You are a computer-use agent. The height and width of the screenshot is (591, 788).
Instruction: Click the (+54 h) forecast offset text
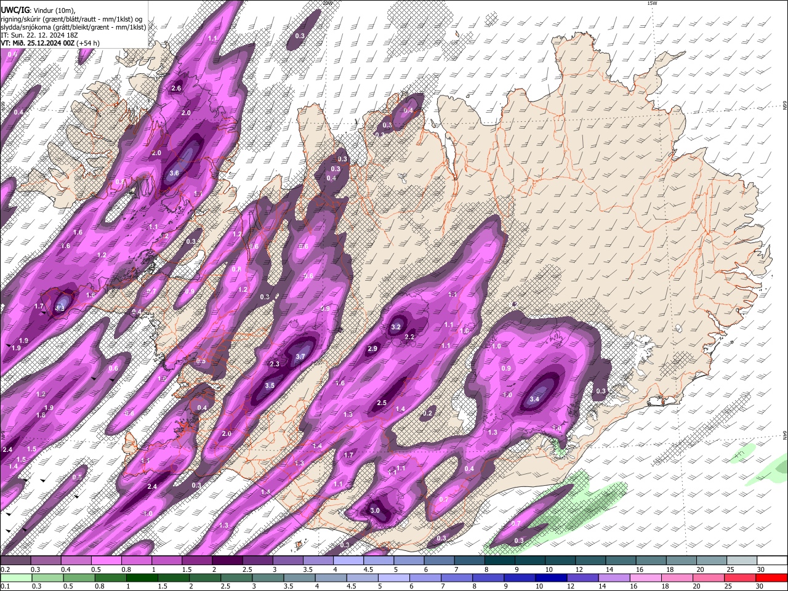coord(88,43)
